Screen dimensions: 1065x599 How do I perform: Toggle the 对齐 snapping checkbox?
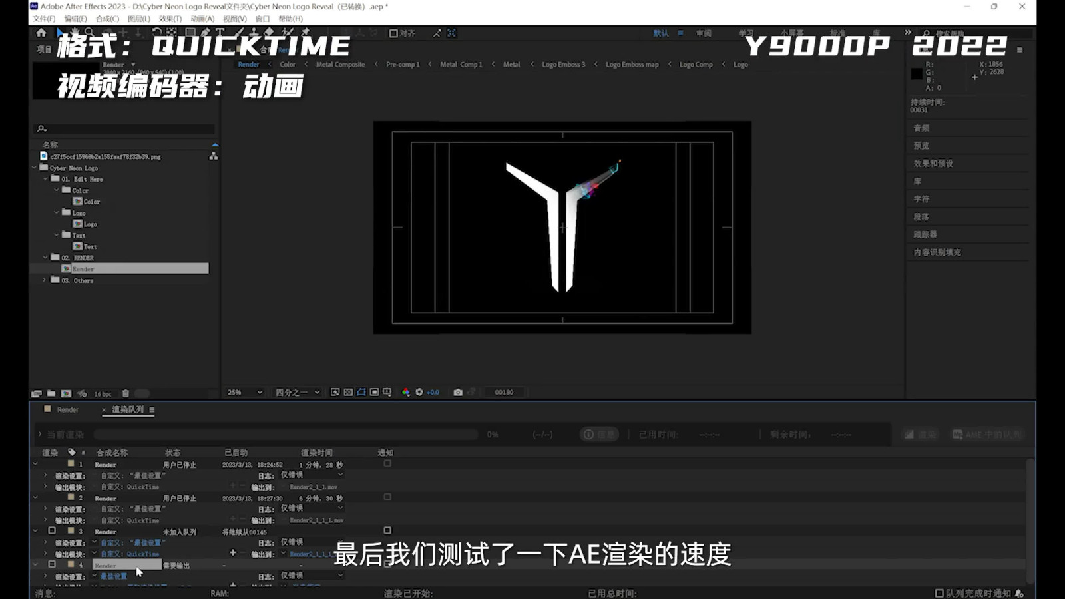[x=393, y=33]
